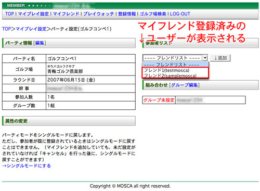This screenshot has width=260, height=191.
Task: Click 編集 link in パーティ情報 header
Action: pos(40,43)
